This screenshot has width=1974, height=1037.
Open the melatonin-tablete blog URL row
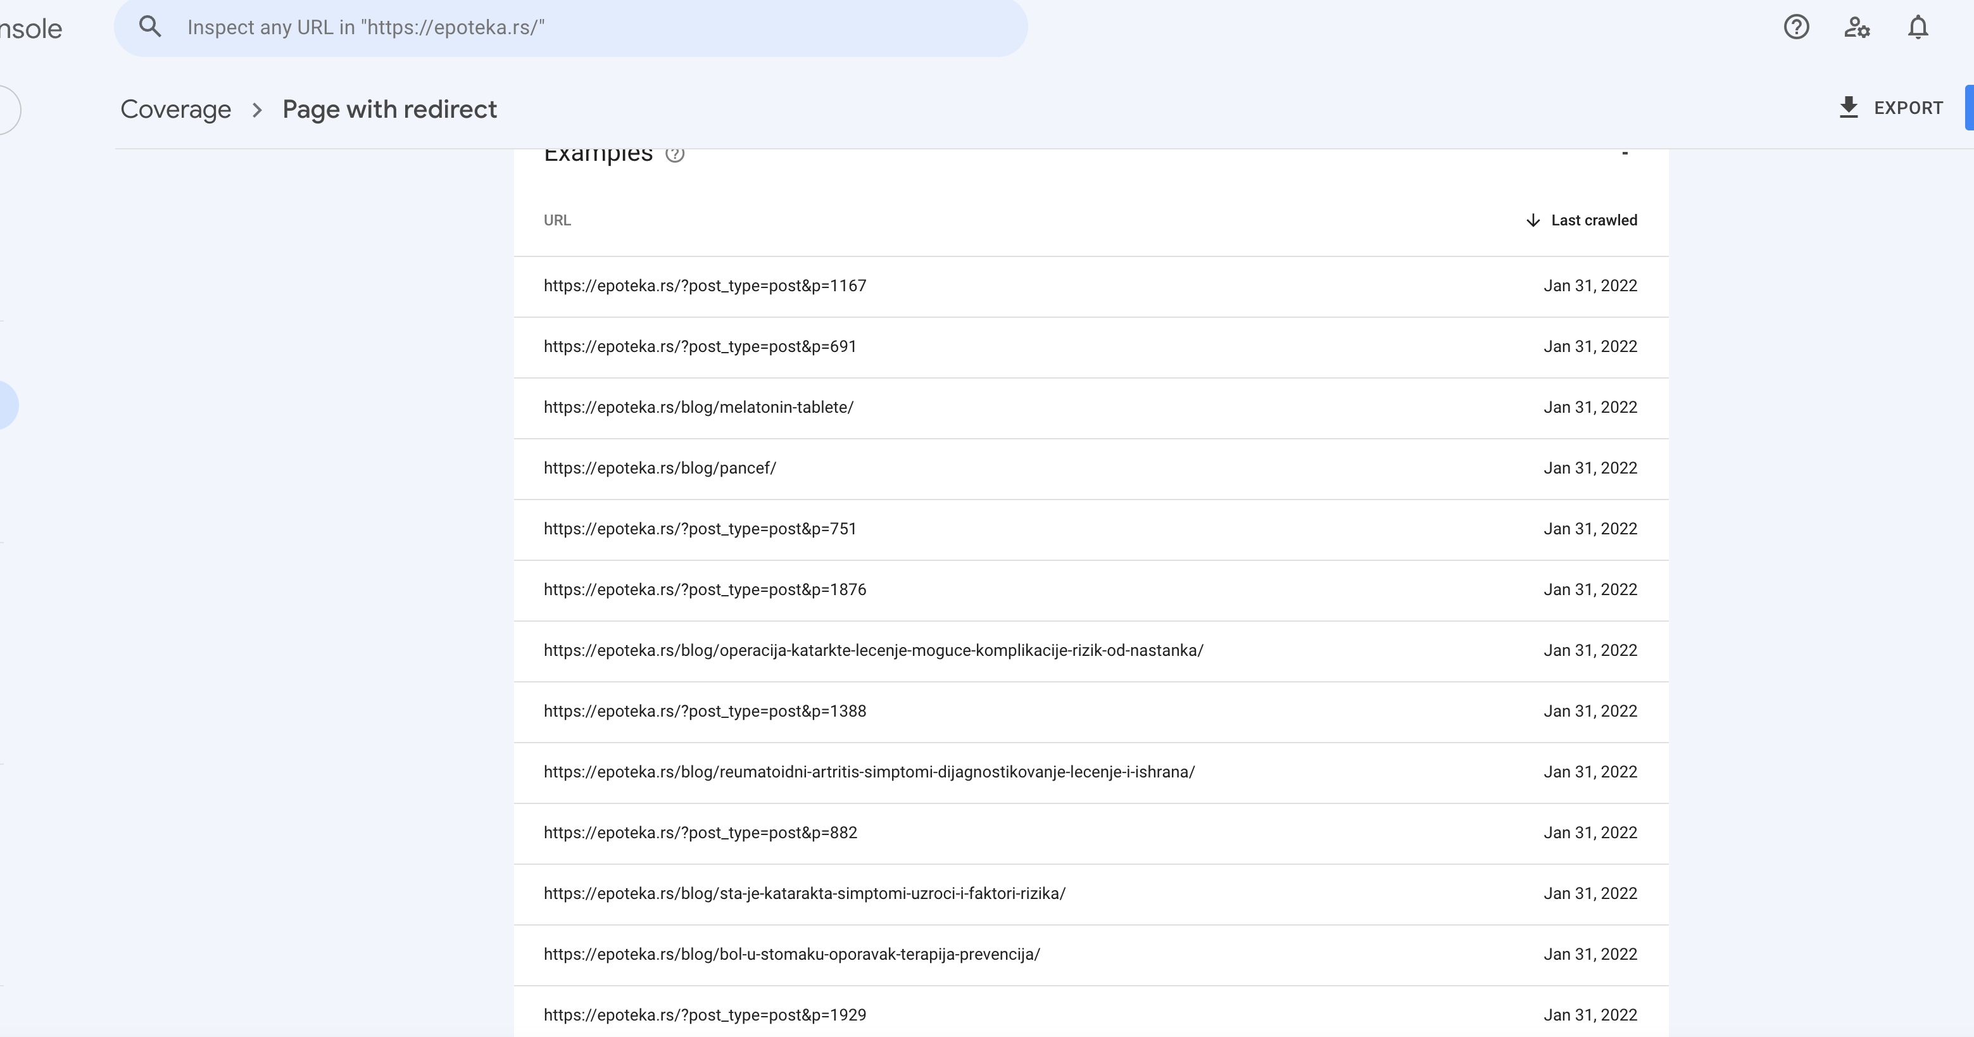tap(1091, 408)
